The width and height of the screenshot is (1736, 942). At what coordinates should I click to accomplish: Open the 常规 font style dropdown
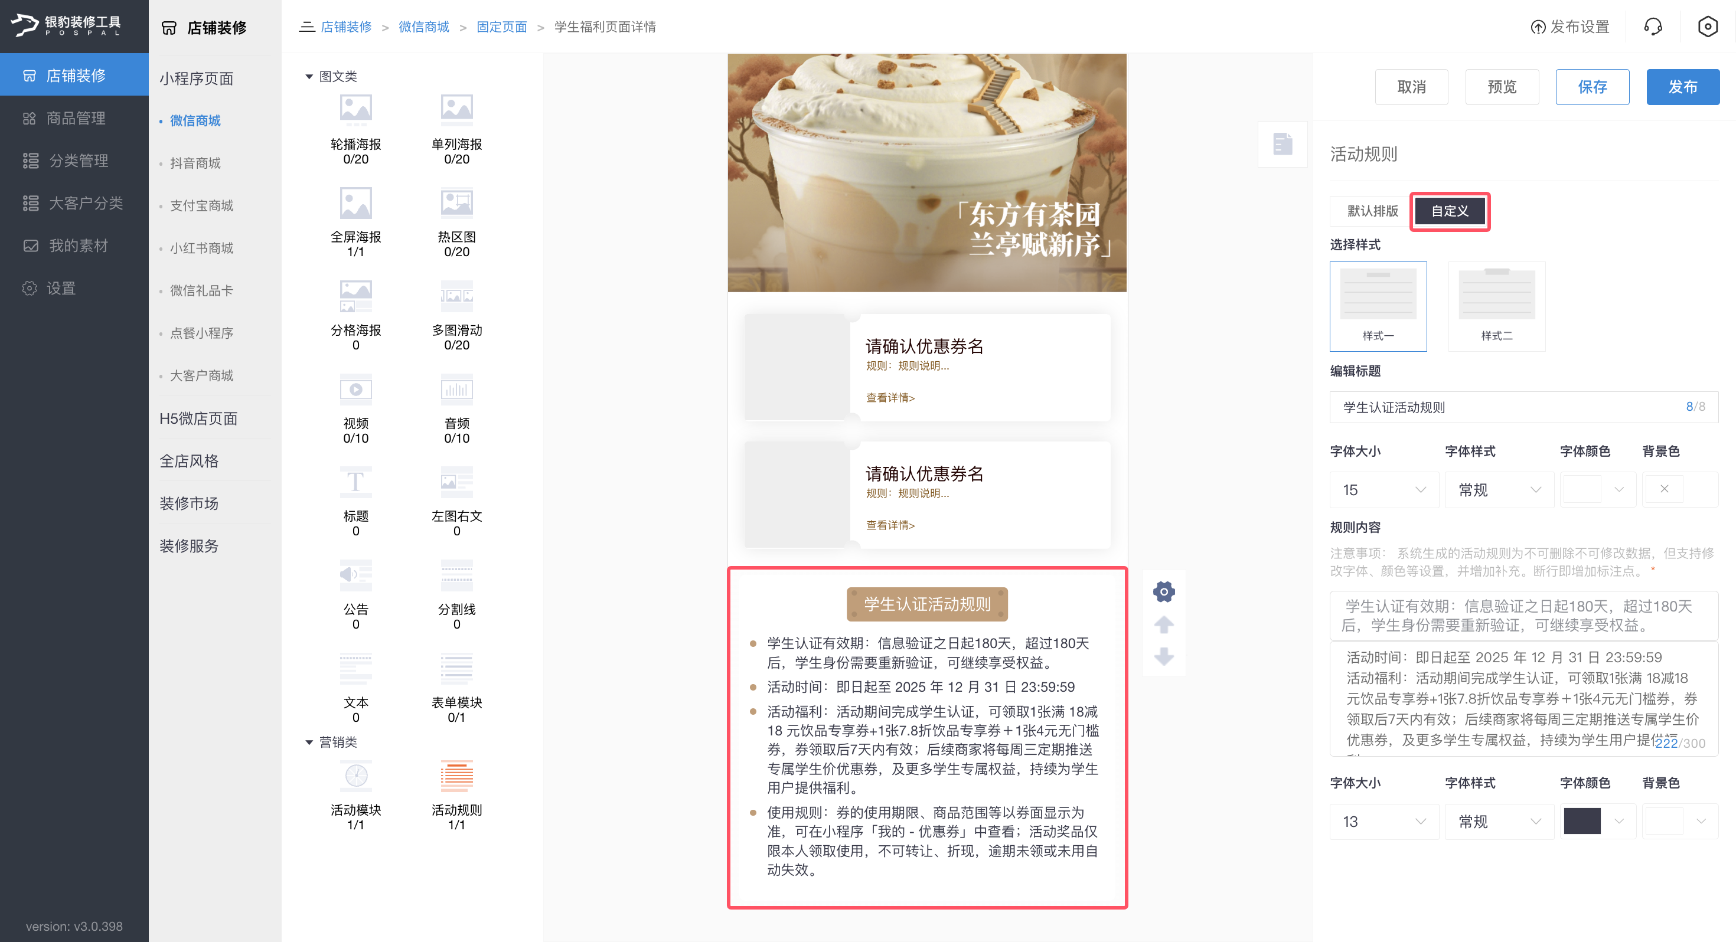coord(1499,490)
